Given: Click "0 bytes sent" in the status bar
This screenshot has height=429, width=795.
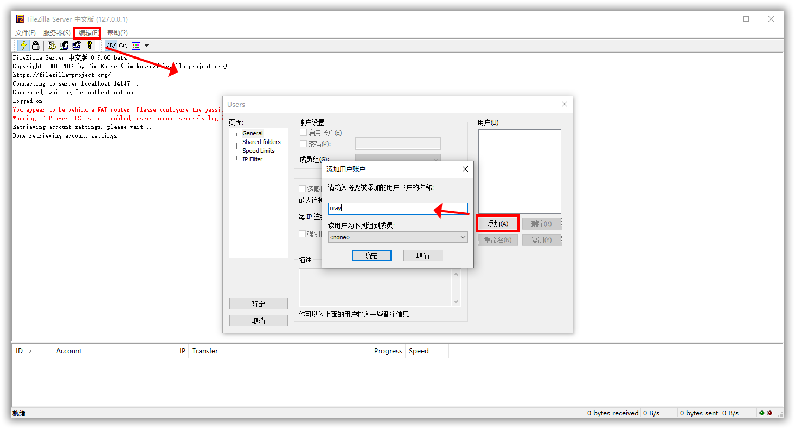Looking at the screenshot, I should [698, 413].
